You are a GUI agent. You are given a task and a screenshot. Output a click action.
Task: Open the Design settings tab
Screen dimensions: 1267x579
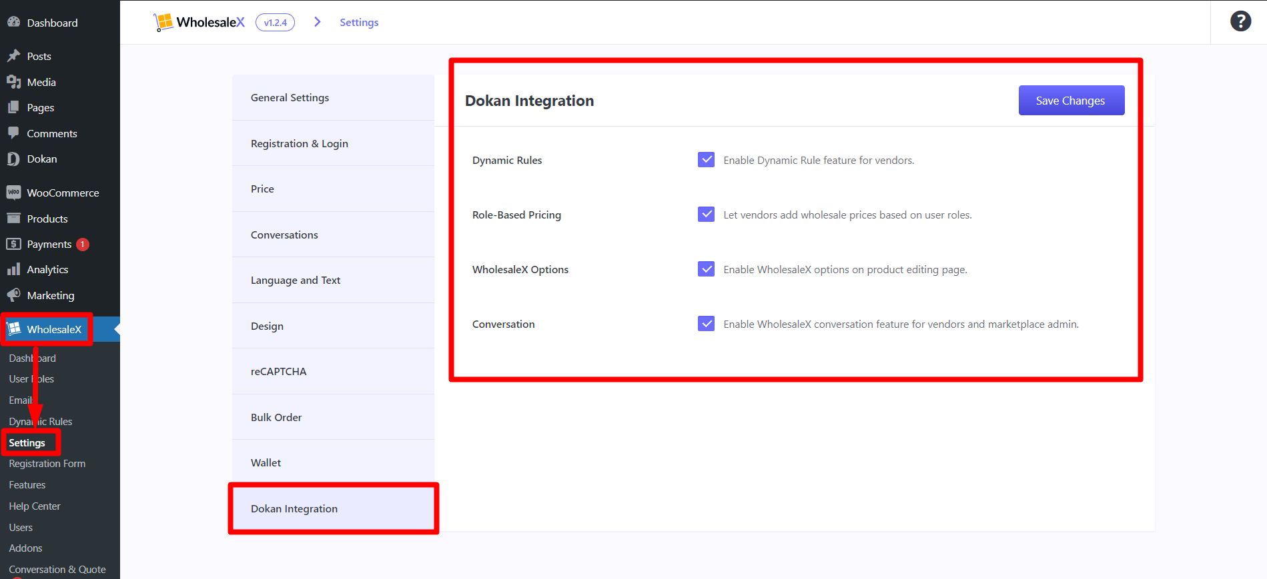point(333,326)
